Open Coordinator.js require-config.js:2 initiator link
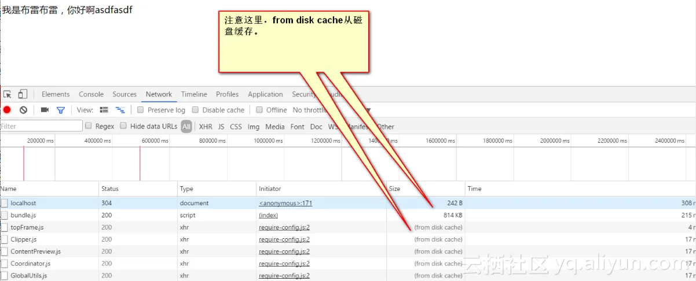This screenshot has height=281, width=696. point(284,264)
